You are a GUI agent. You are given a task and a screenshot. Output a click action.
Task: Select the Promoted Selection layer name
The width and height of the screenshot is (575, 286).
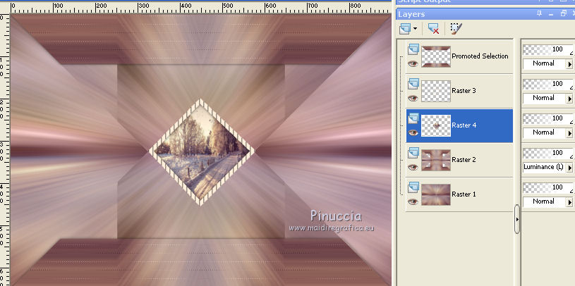(480, 56)
